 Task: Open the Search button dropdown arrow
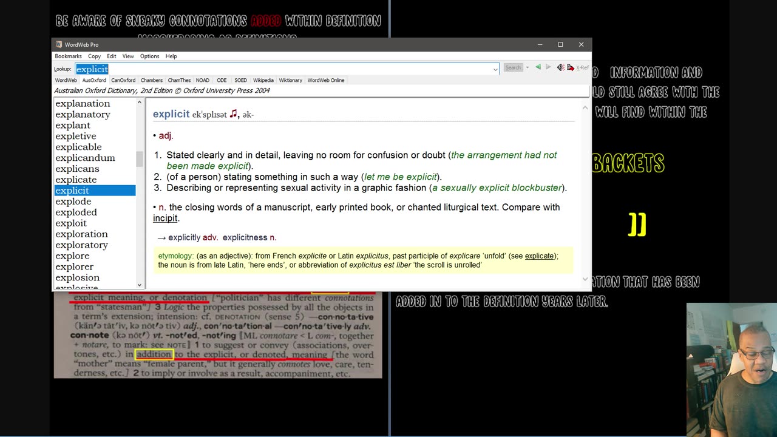527,67
